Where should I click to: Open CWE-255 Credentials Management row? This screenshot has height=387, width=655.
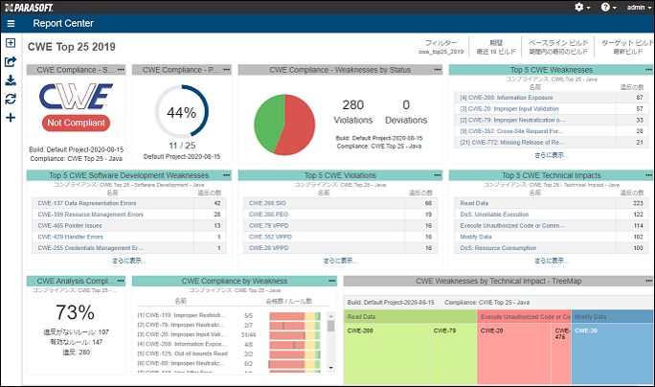(129, 248)
